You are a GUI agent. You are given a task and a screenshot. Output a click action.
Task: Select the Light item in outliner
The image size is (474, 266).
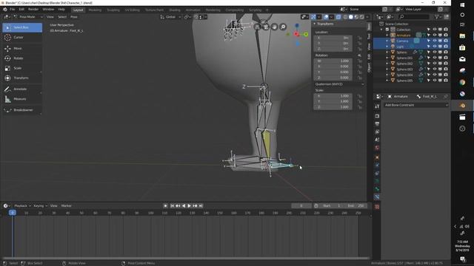400,47
